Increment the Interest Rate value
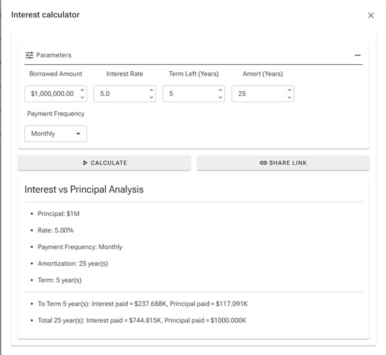Viewport: 386px width, 355px height. [x=151, y=90]
